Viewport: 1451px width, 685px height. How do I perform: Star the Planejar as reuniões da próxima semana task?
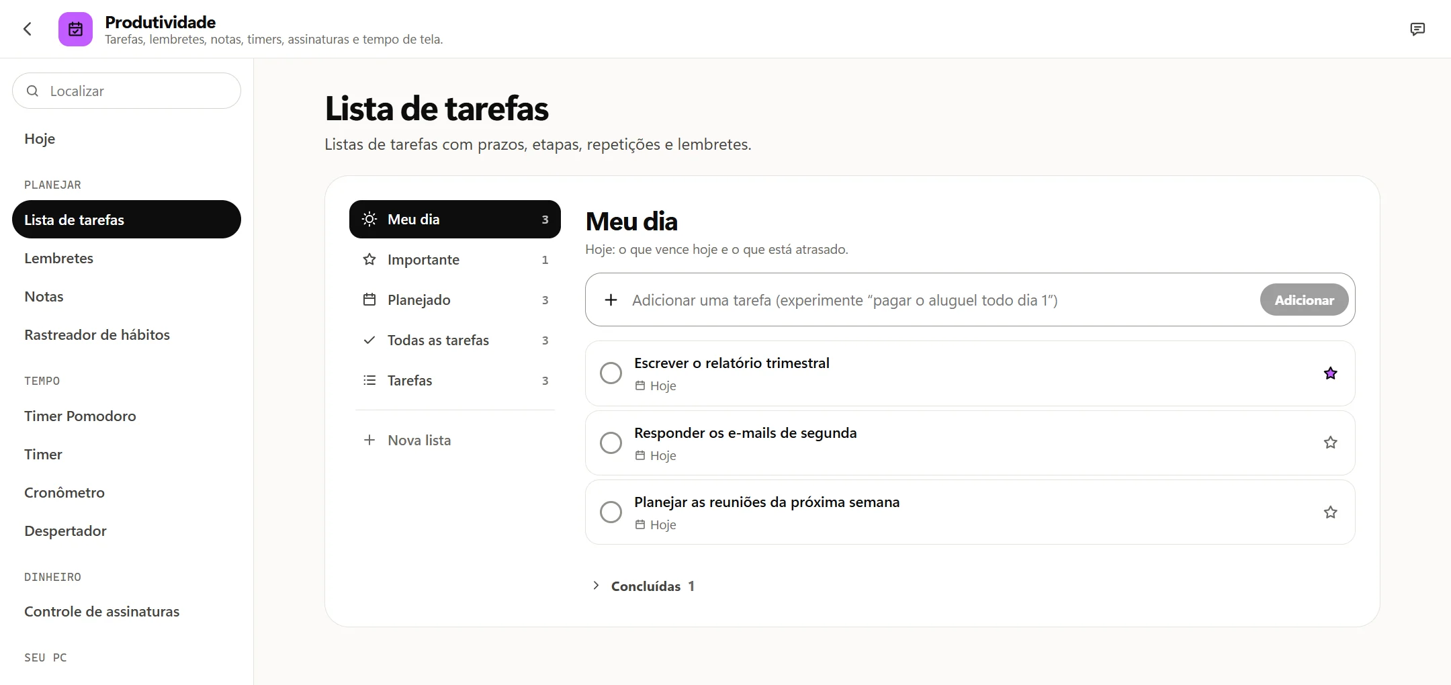tap(1330, 512)
